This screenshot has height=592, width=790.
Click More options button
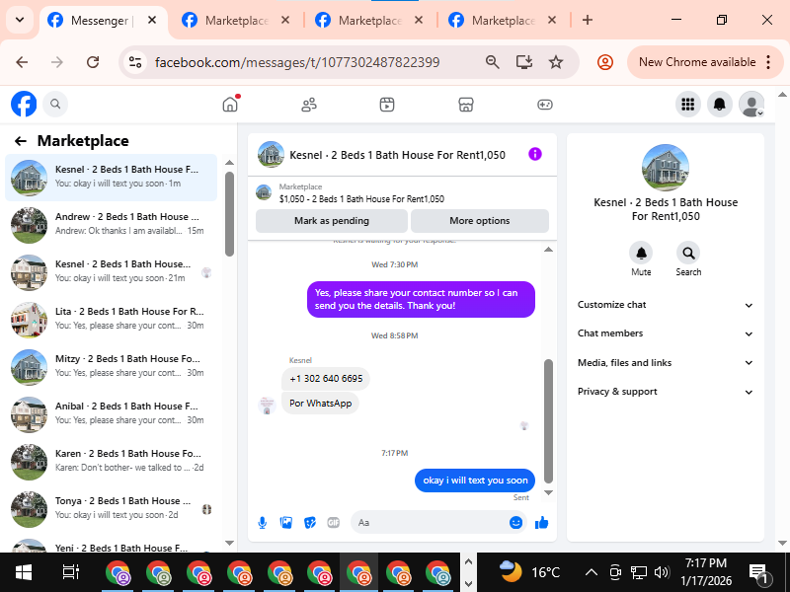(480, 221)
